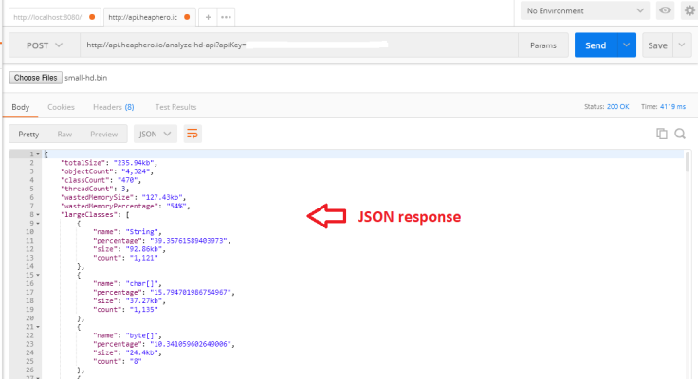
Task: Click the "235.94kb" totalSize value
Action: pos(134,163)
